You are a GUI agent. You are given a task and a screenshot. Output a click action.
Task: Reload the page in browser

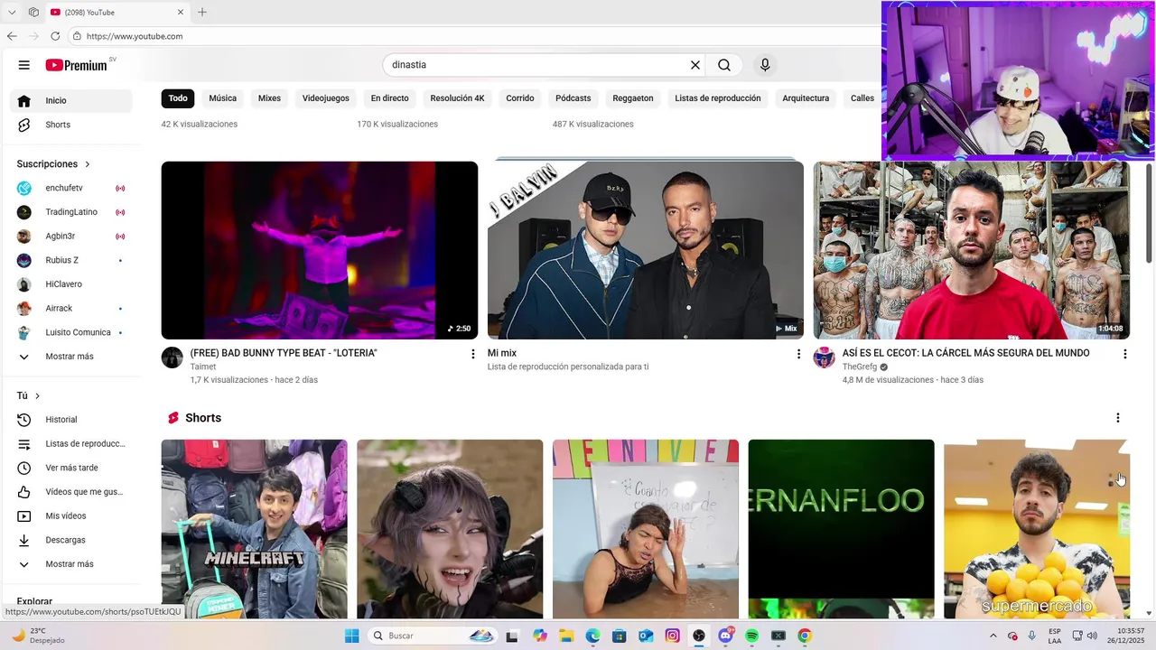point(55,36)
